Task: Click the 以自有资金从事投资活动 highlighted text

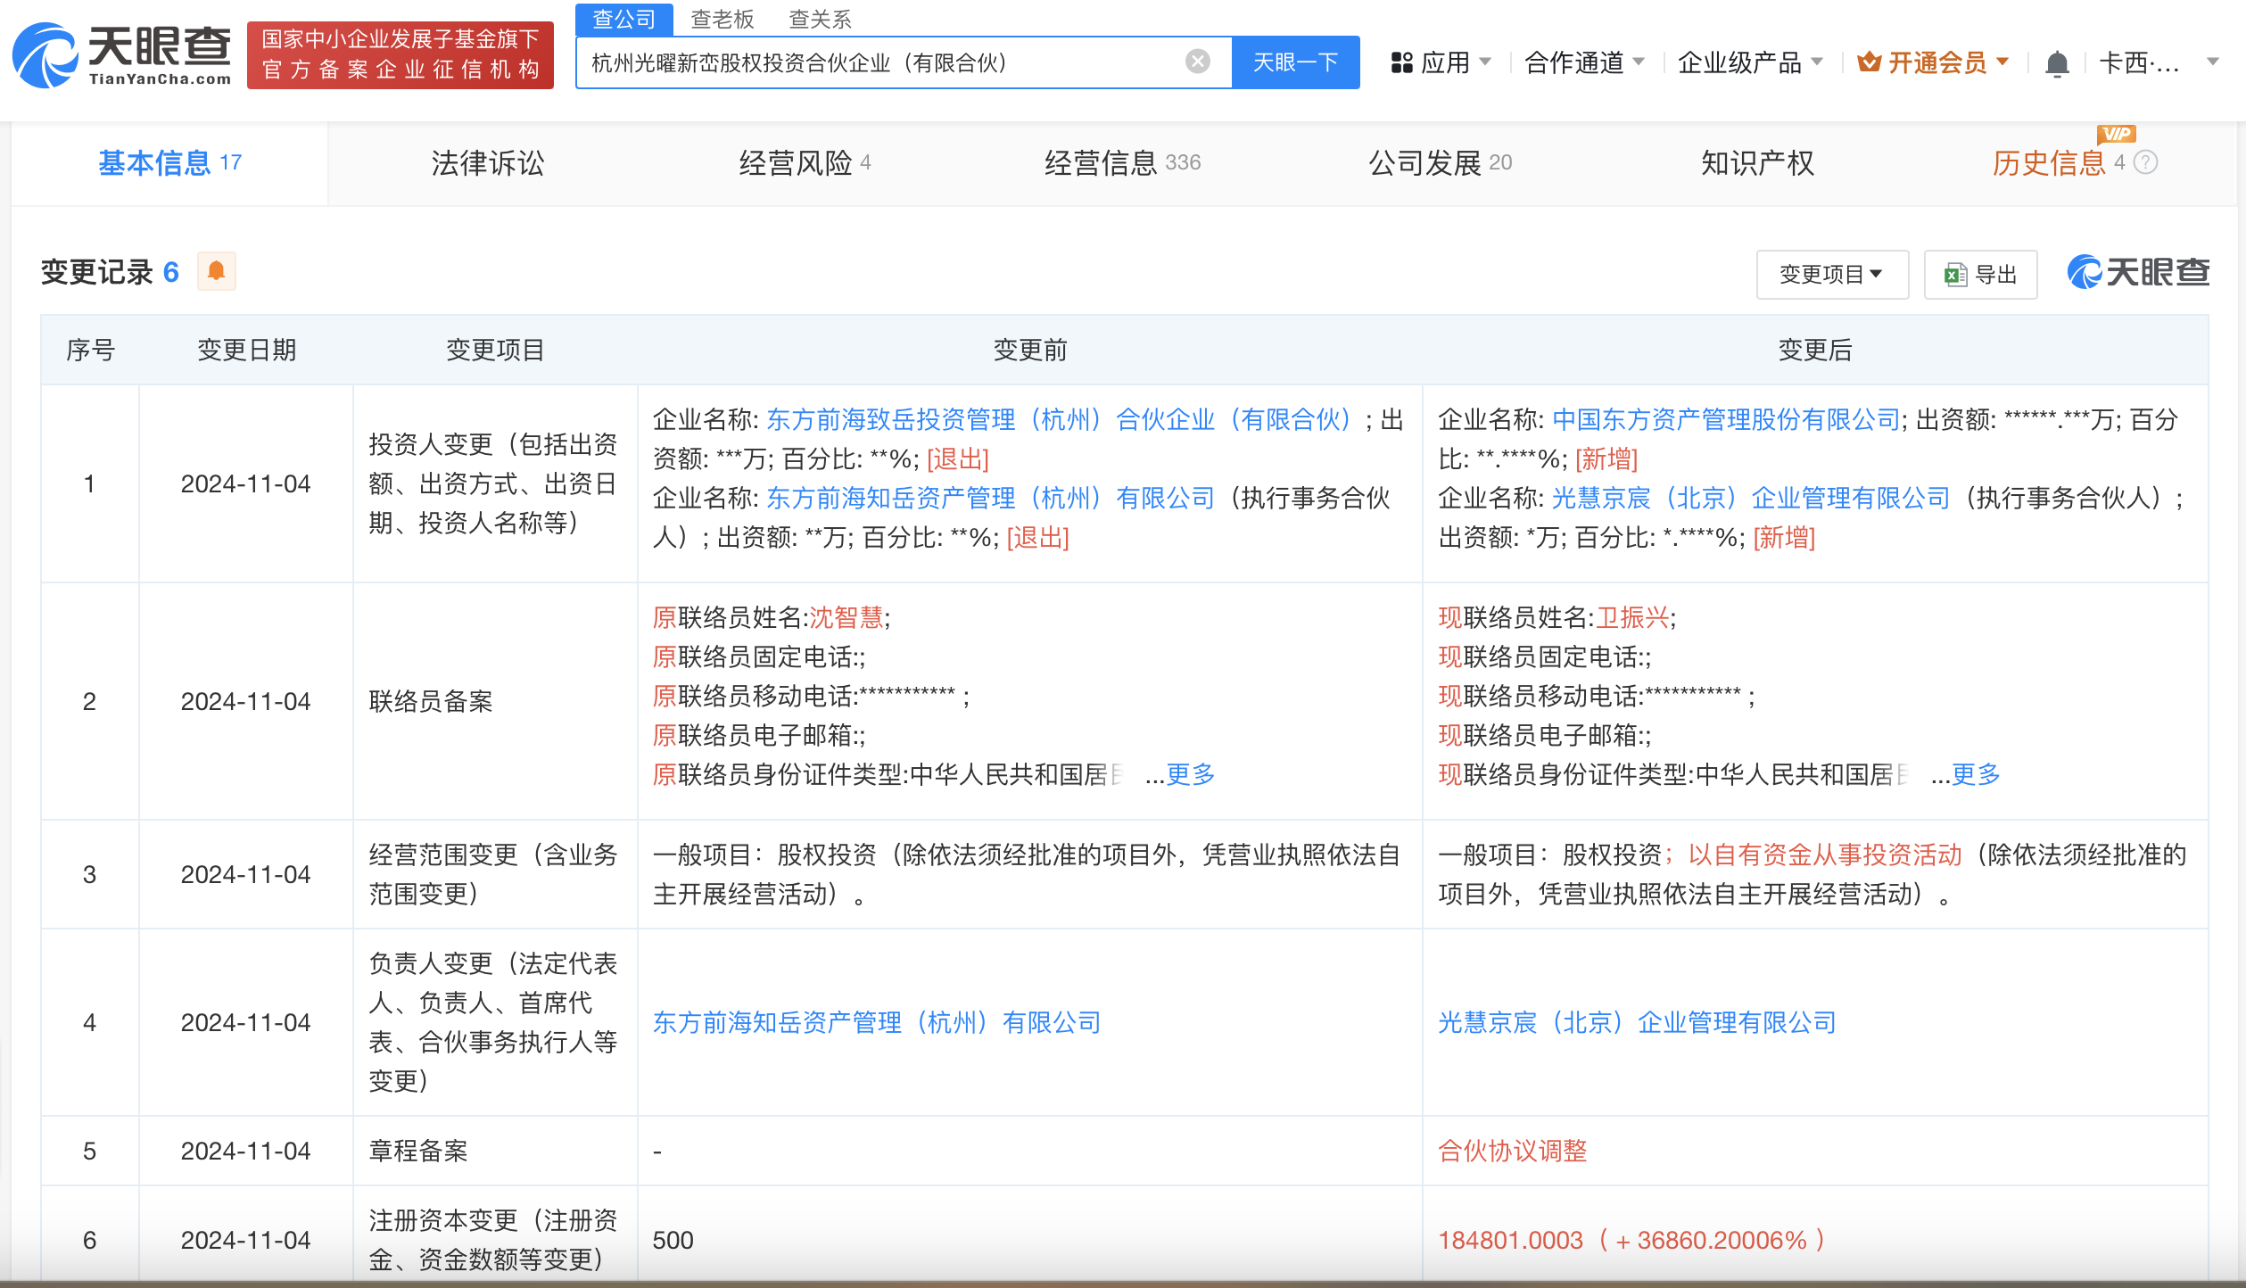Action: click(1824, 855)
